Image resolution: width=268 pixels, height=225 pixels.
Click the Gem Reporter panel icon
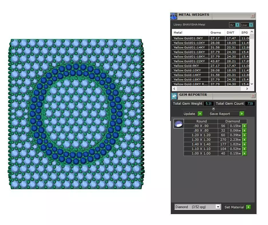click(174, 96)
